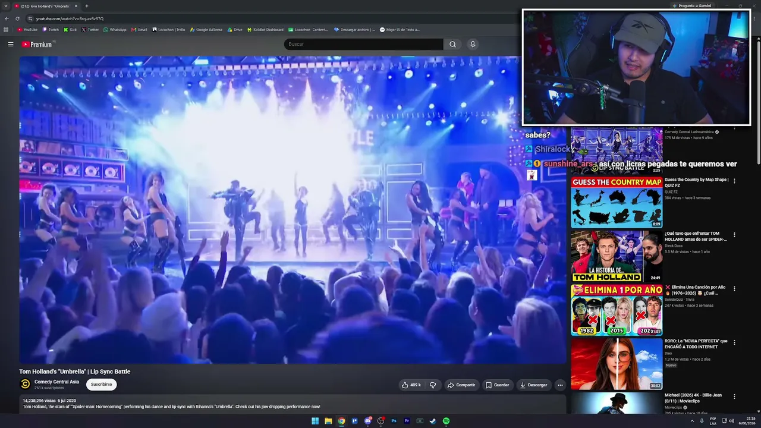Download video with the Descargar button
The image size is (761, 428).
click(533, 385)
